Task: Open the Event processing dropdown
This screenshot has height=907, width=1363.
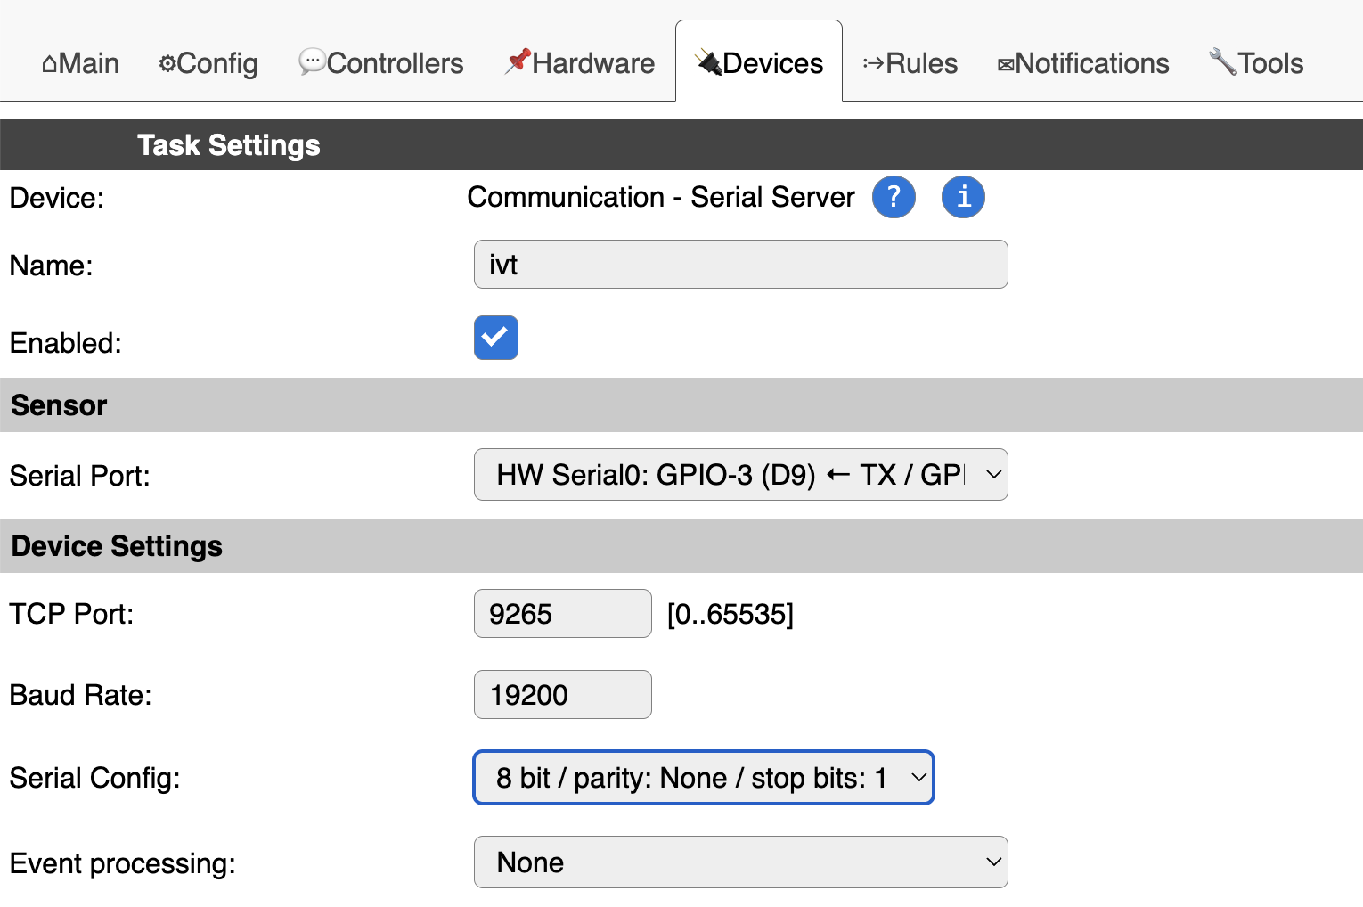Action: tap(740, 862)
